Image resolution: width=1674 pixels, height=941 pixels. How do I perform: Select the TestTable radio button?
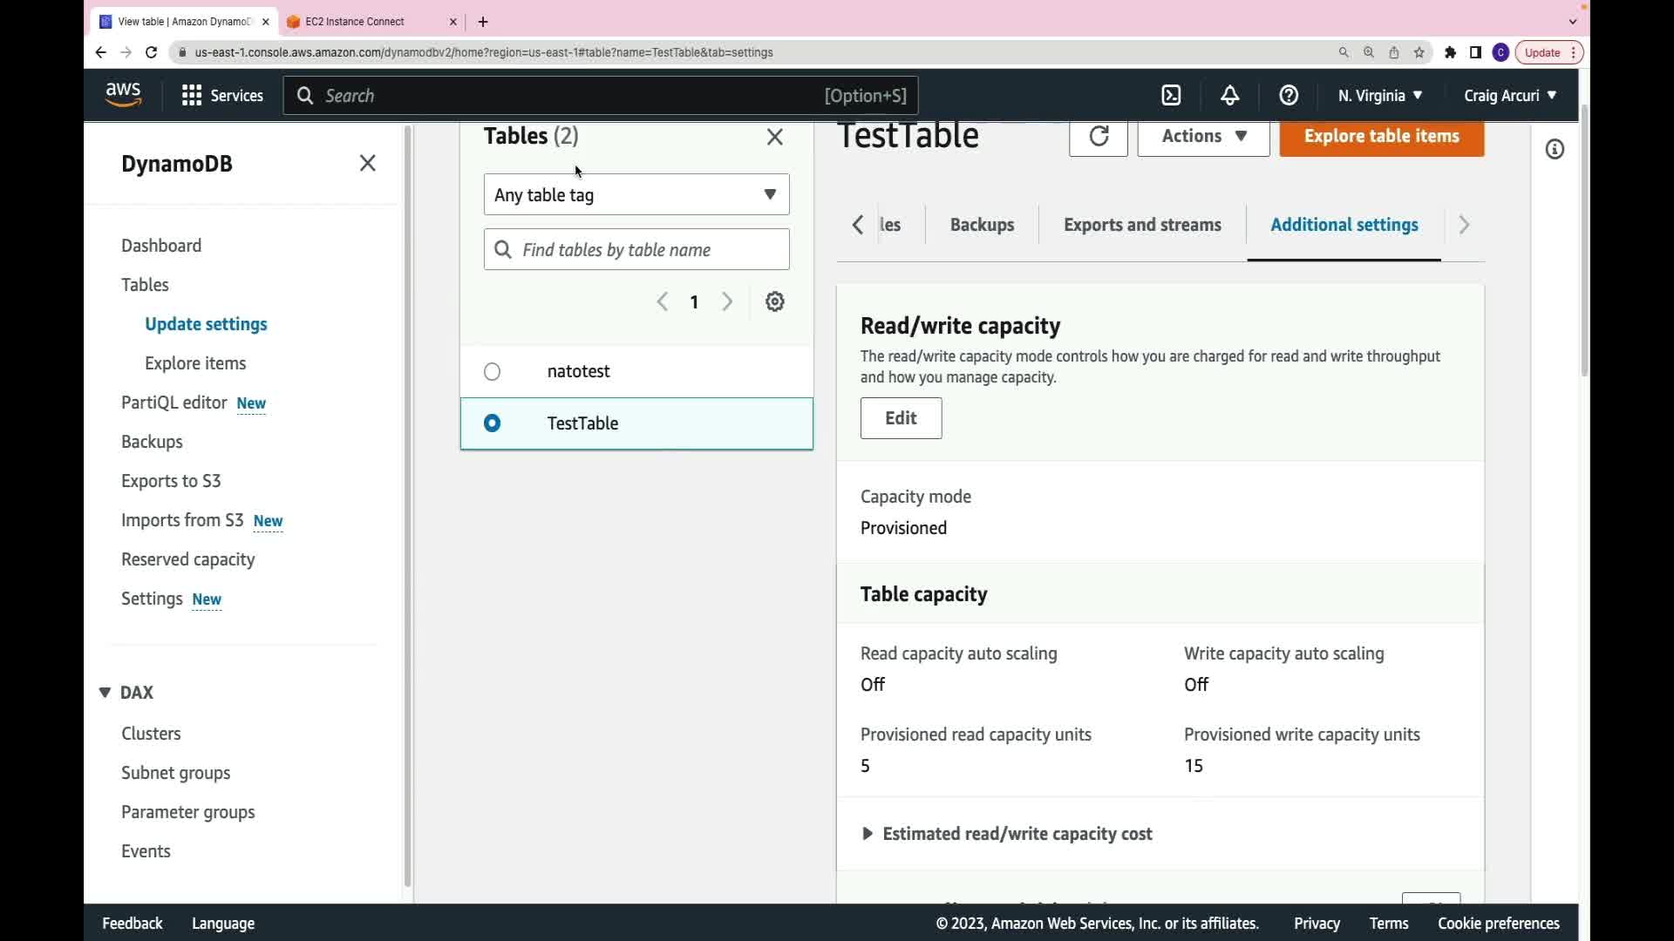click(493, 423)
